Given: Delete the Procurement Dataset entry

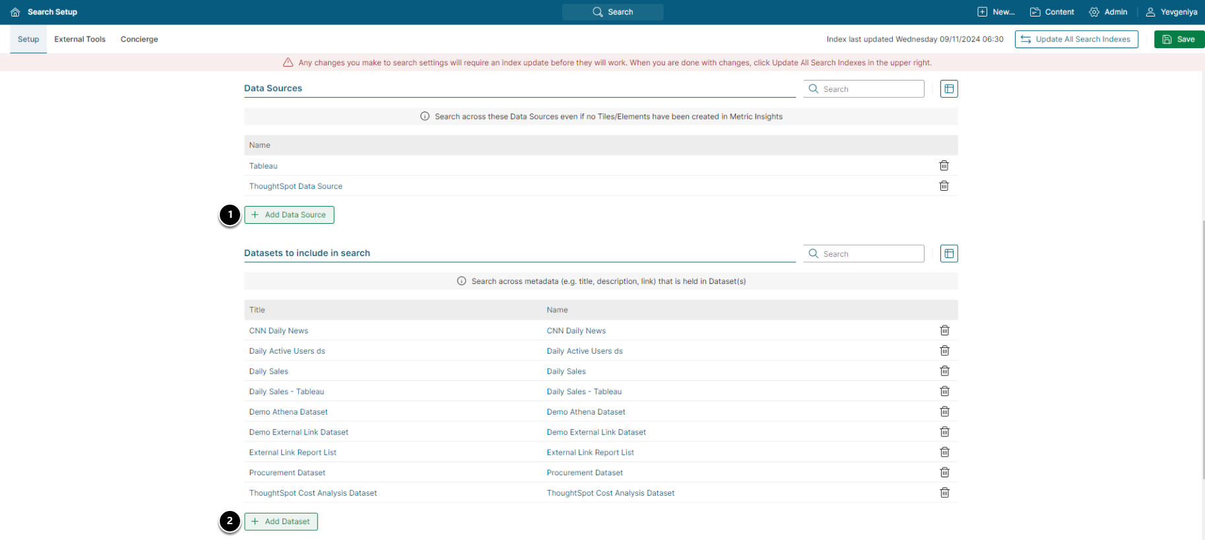Looking at the screenshot, I should 944,472.
